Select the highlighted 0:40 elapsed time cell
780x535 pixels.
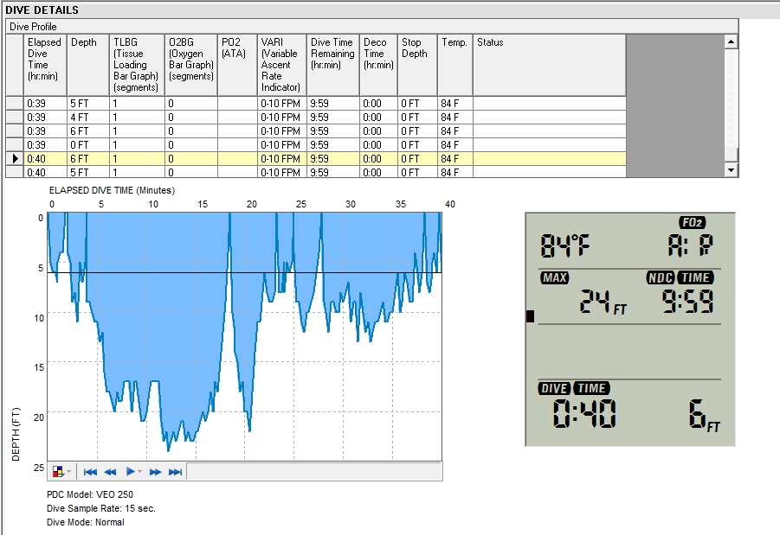tap(45, 158)
